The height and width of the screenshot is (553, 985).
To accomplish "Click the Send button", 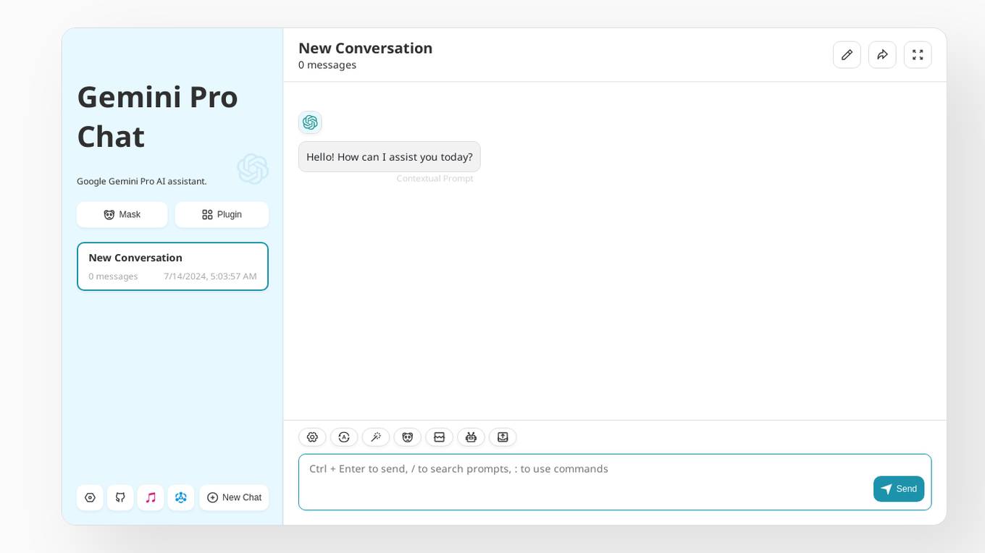I will coord(899,489).
